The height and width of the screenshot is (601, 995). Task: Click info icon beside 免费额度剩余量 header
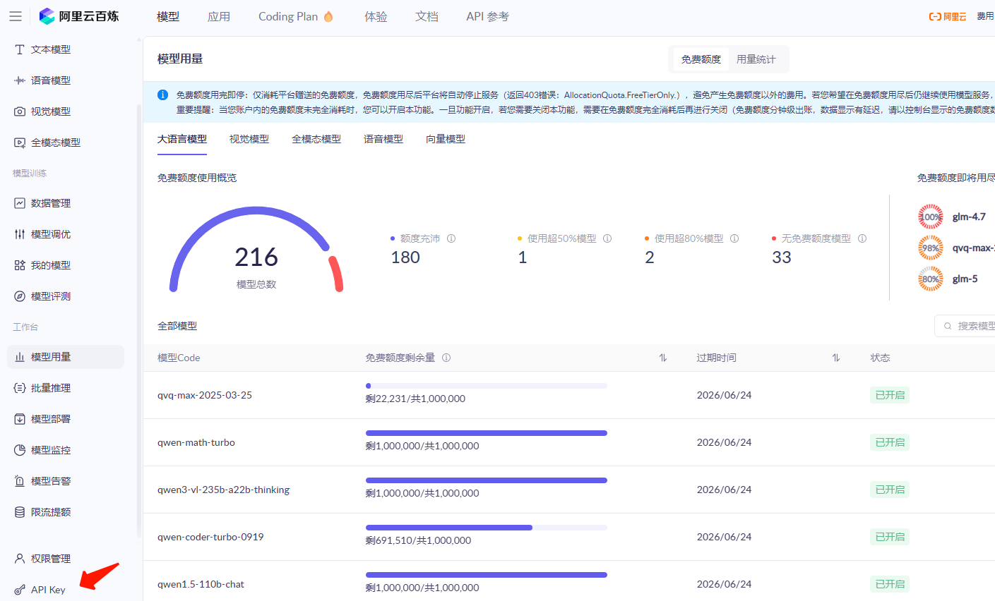[446, 358]
